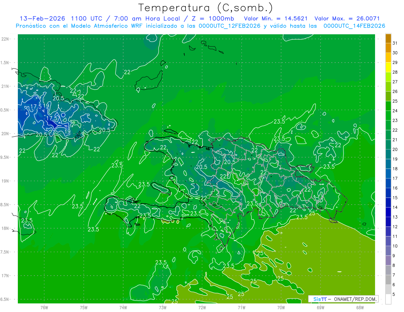Click the color scale swatch between 30 and 31
404x312 pixels.
pyautogui.click(x=388, y=48)
